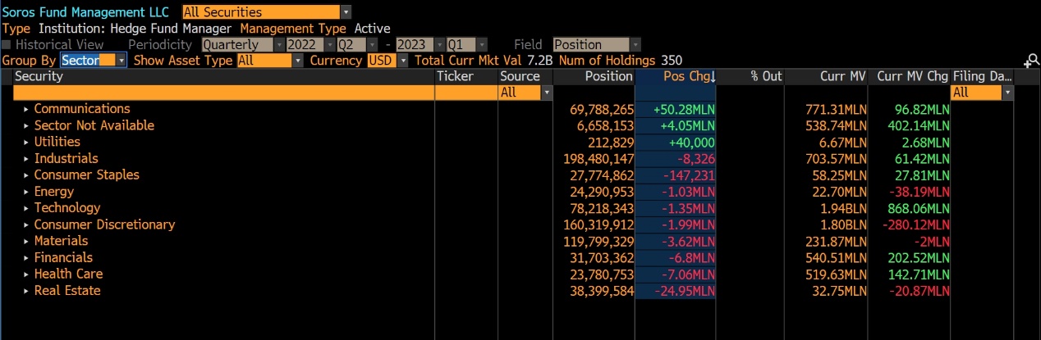Open the Filing Date filter All dropdown
The width and height of the screenshot is (1041, 340).
pyautogui.click(x=982, y=93)
